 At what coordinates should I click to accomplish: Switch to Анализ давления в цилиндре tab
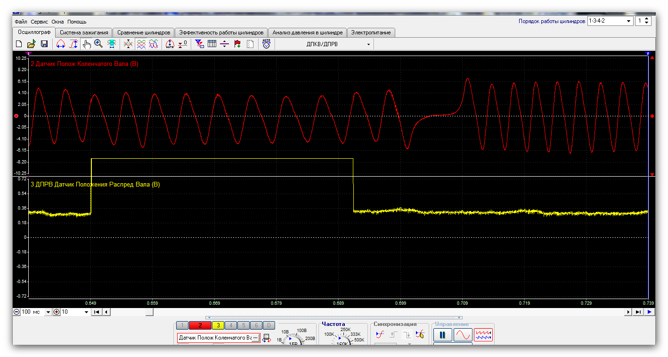pos(308,32)
